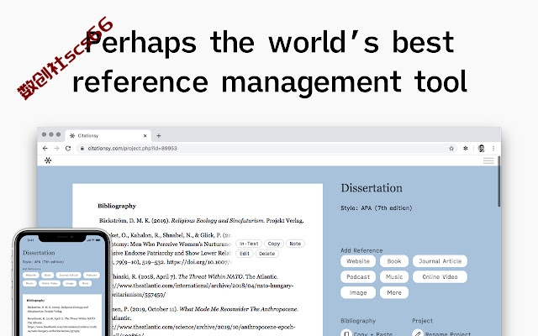Tap the Online Video button on the phone
The image size is (538, 336).
click(50, 283)
